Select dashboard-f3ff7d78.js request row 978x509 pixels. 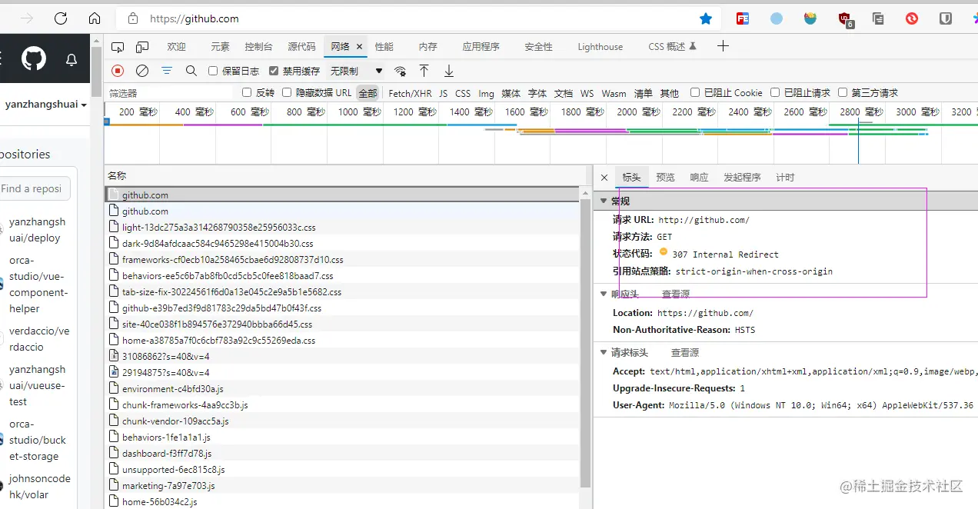[x=342, y=454]
